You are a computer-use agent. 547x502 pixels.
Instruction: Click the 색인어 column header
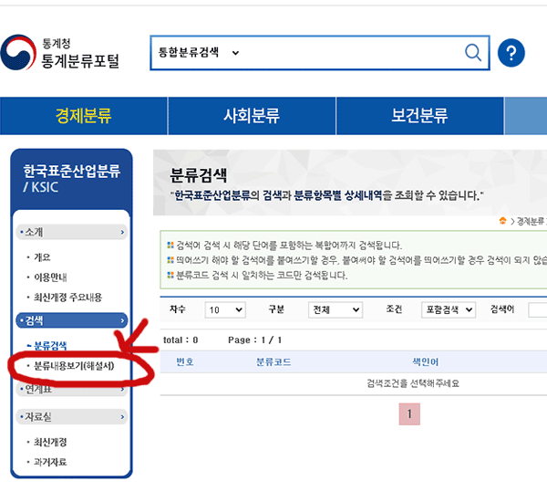(x=426, y=361)
